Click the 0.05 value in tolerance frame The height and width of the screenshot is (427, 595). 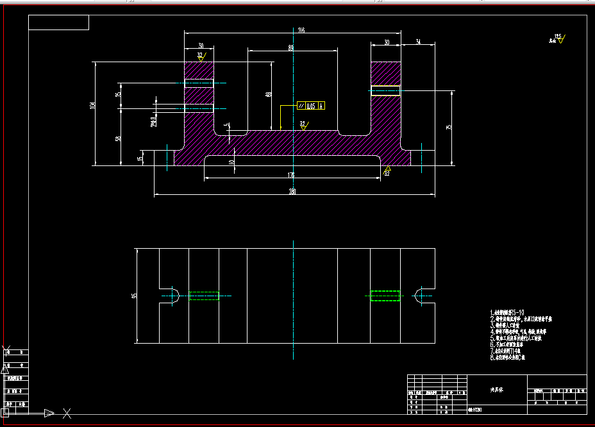(311, 106)
